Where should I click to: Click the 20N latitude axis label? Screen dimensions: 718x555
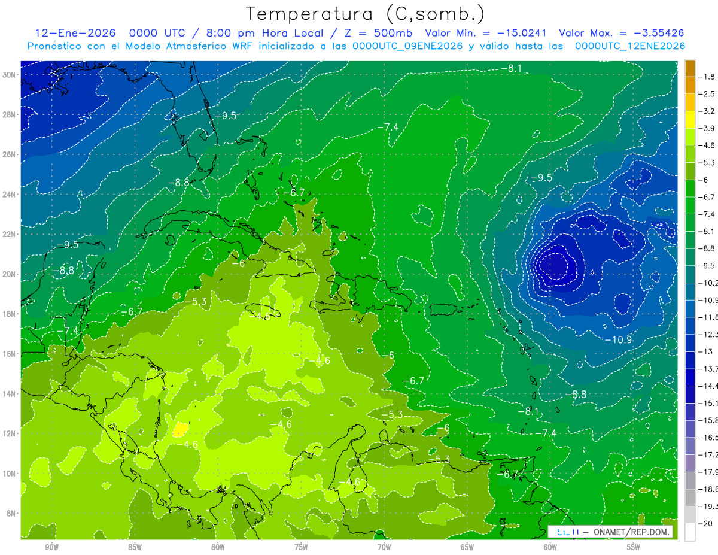(x=9, y=274)
